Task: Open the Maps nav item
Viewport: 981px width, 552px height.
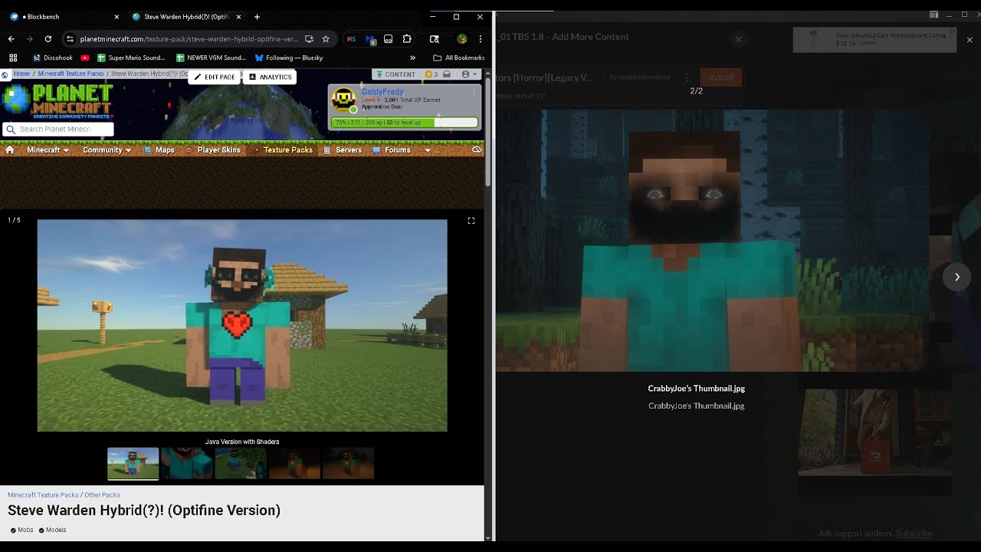Action: pyautogui.click(x=159, y=150)
